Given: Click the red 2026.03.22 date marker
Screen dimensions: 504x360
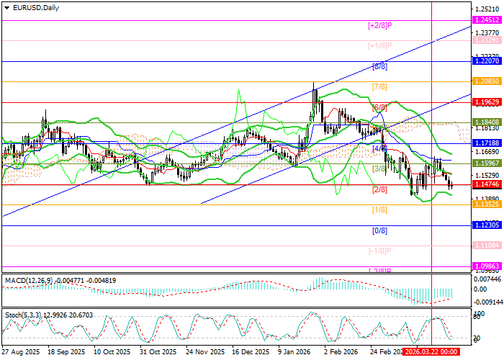Looking at the screenshot, I should pos(431,353).
